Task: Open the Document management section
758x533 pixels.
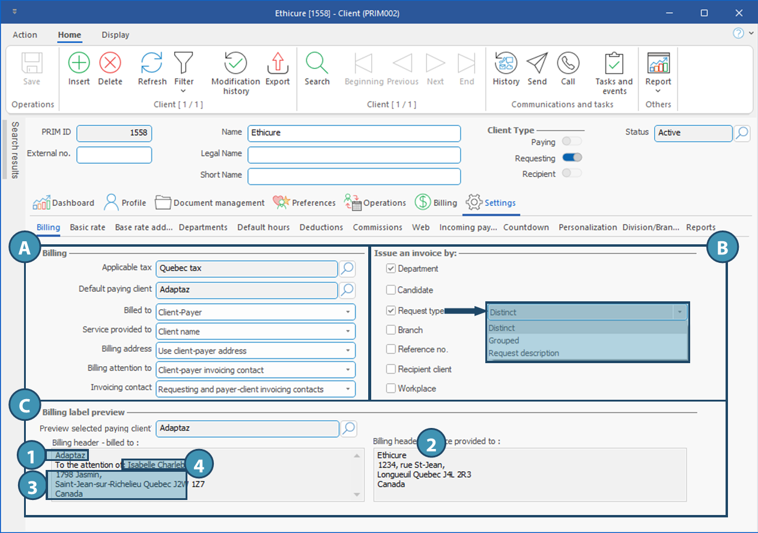Action: (x=210, y=203)
